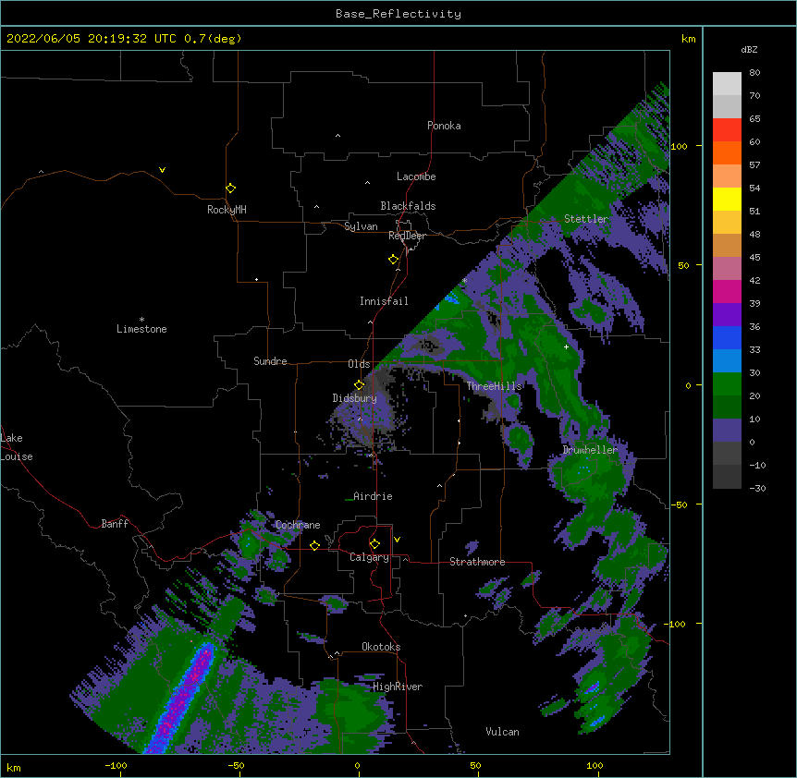The image size is (797, 778).
Task: Click the RedDeer city label
Action: coord(407,236)
